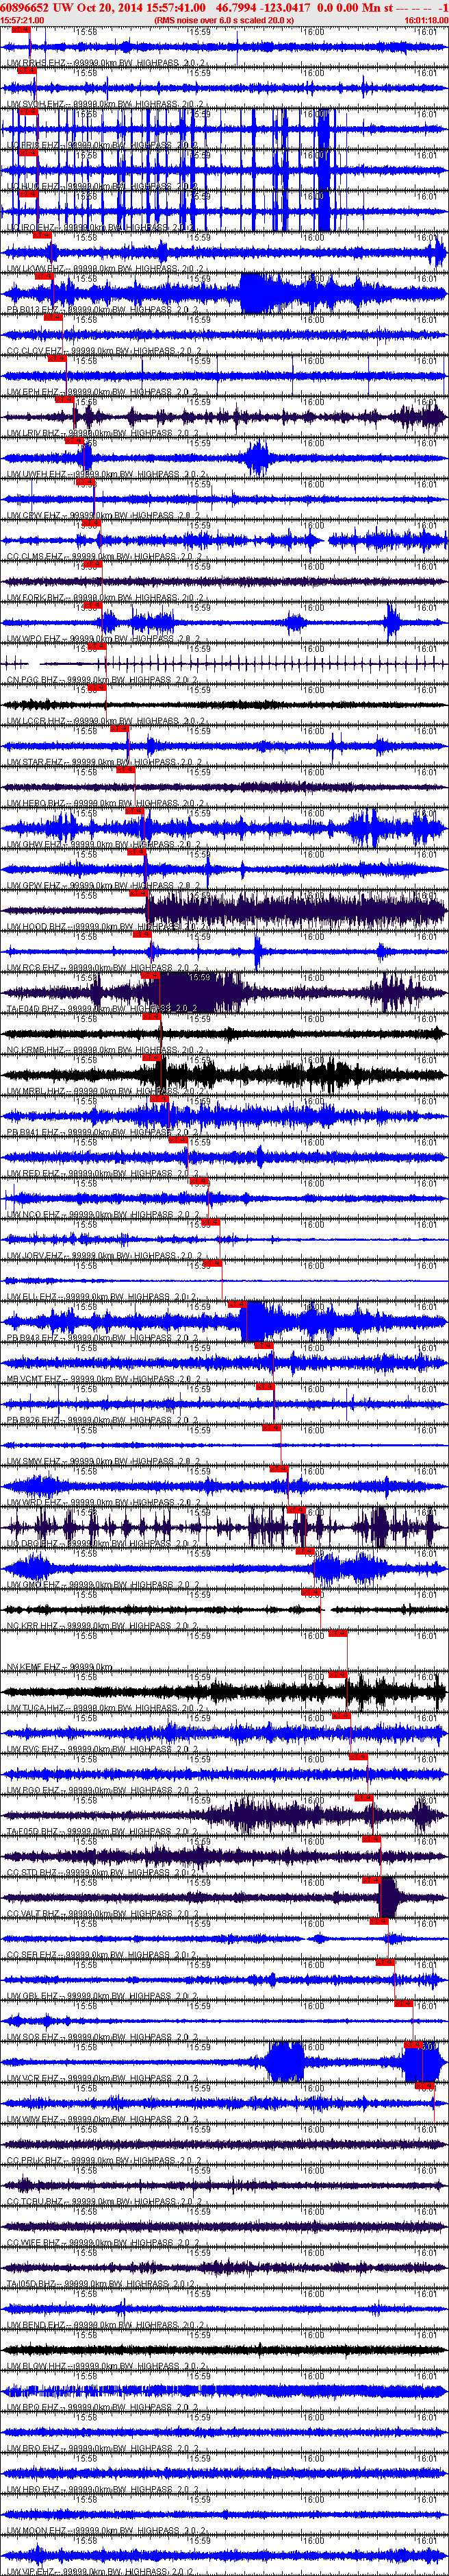Click red pick marker on CC VALT trace
Viewport: 449px width, 2576px height.
(371, 1880)
